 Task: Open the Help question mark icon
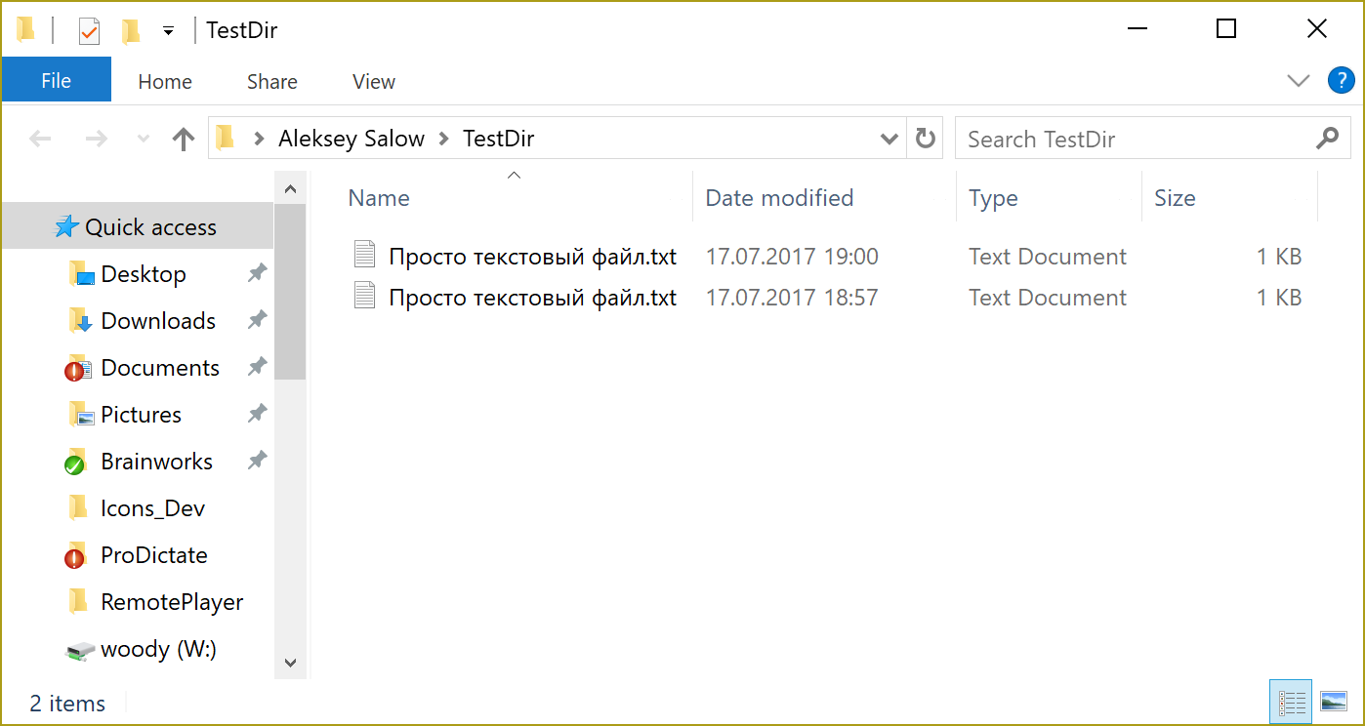pyautogui.click(x=1341, y=81)
